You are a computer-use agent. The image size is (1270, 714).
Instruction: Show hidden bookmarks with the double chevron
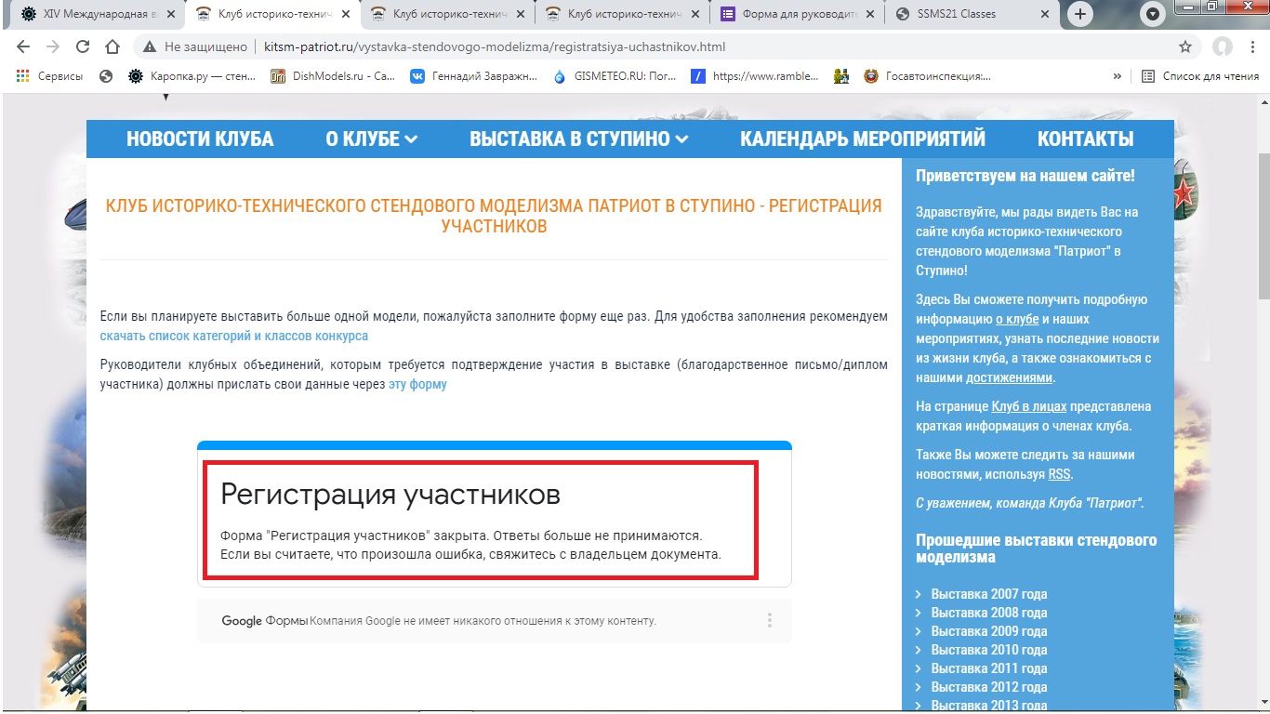(x=1117, y=76)
